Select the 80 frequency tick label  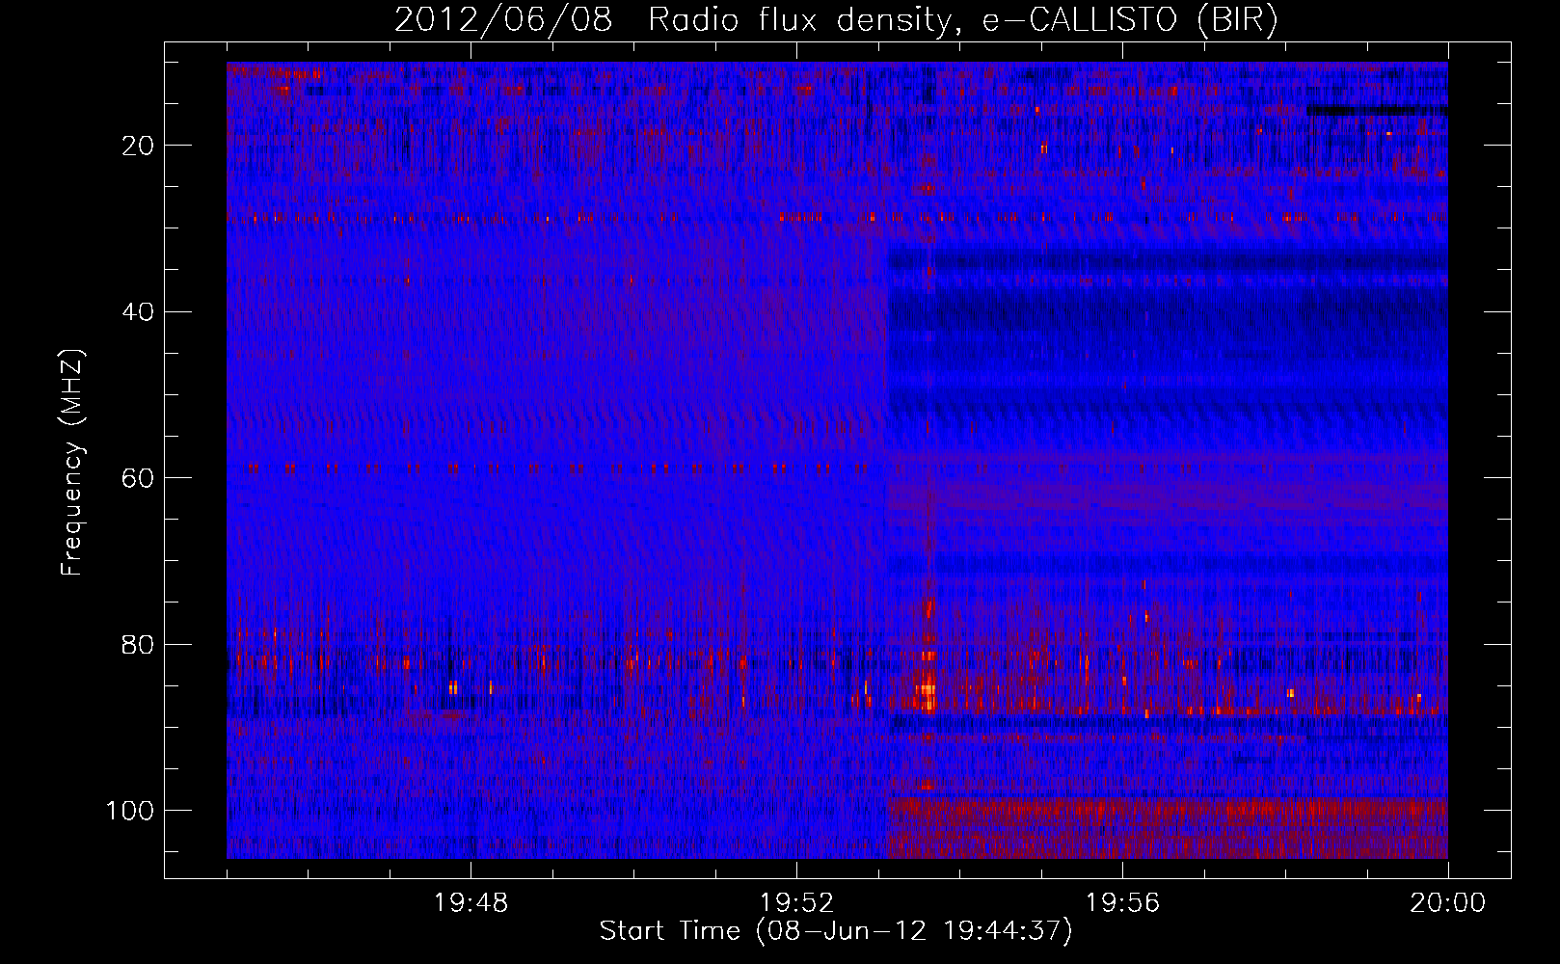(x=139, y=644)
